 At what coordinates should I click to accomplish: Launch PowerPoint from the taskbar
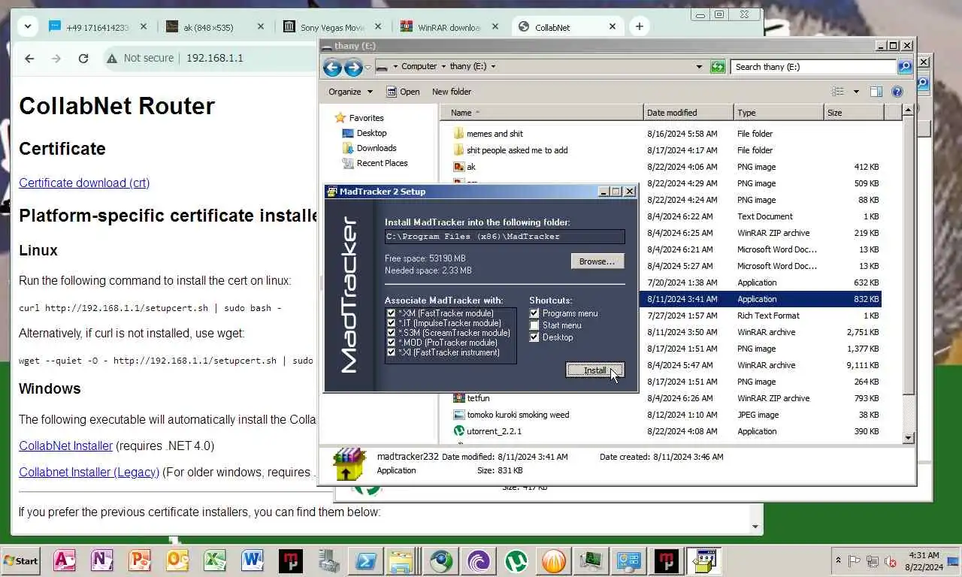coord(140,560)
